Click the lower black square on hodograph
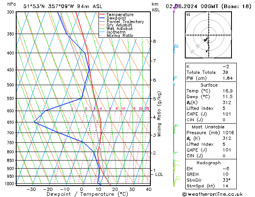The image size is (255, 197). (206, 51)
